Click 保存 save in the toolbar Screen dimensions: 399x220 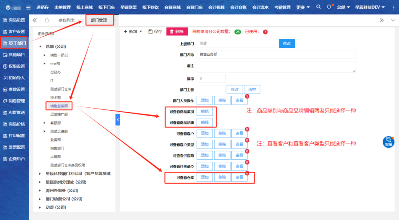155,32
